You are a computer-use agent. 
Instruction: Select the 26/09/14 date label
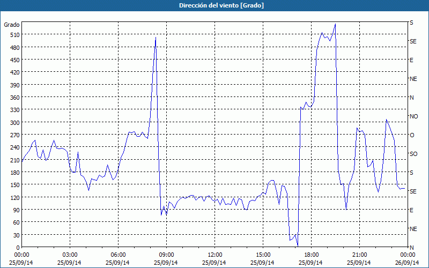pos(408,263)
